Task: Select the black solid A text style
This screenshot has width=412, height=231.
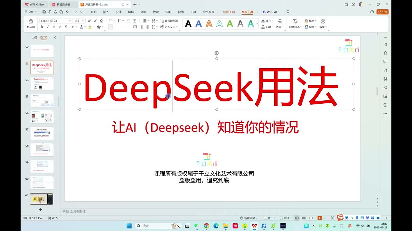Action: point(188,24)
